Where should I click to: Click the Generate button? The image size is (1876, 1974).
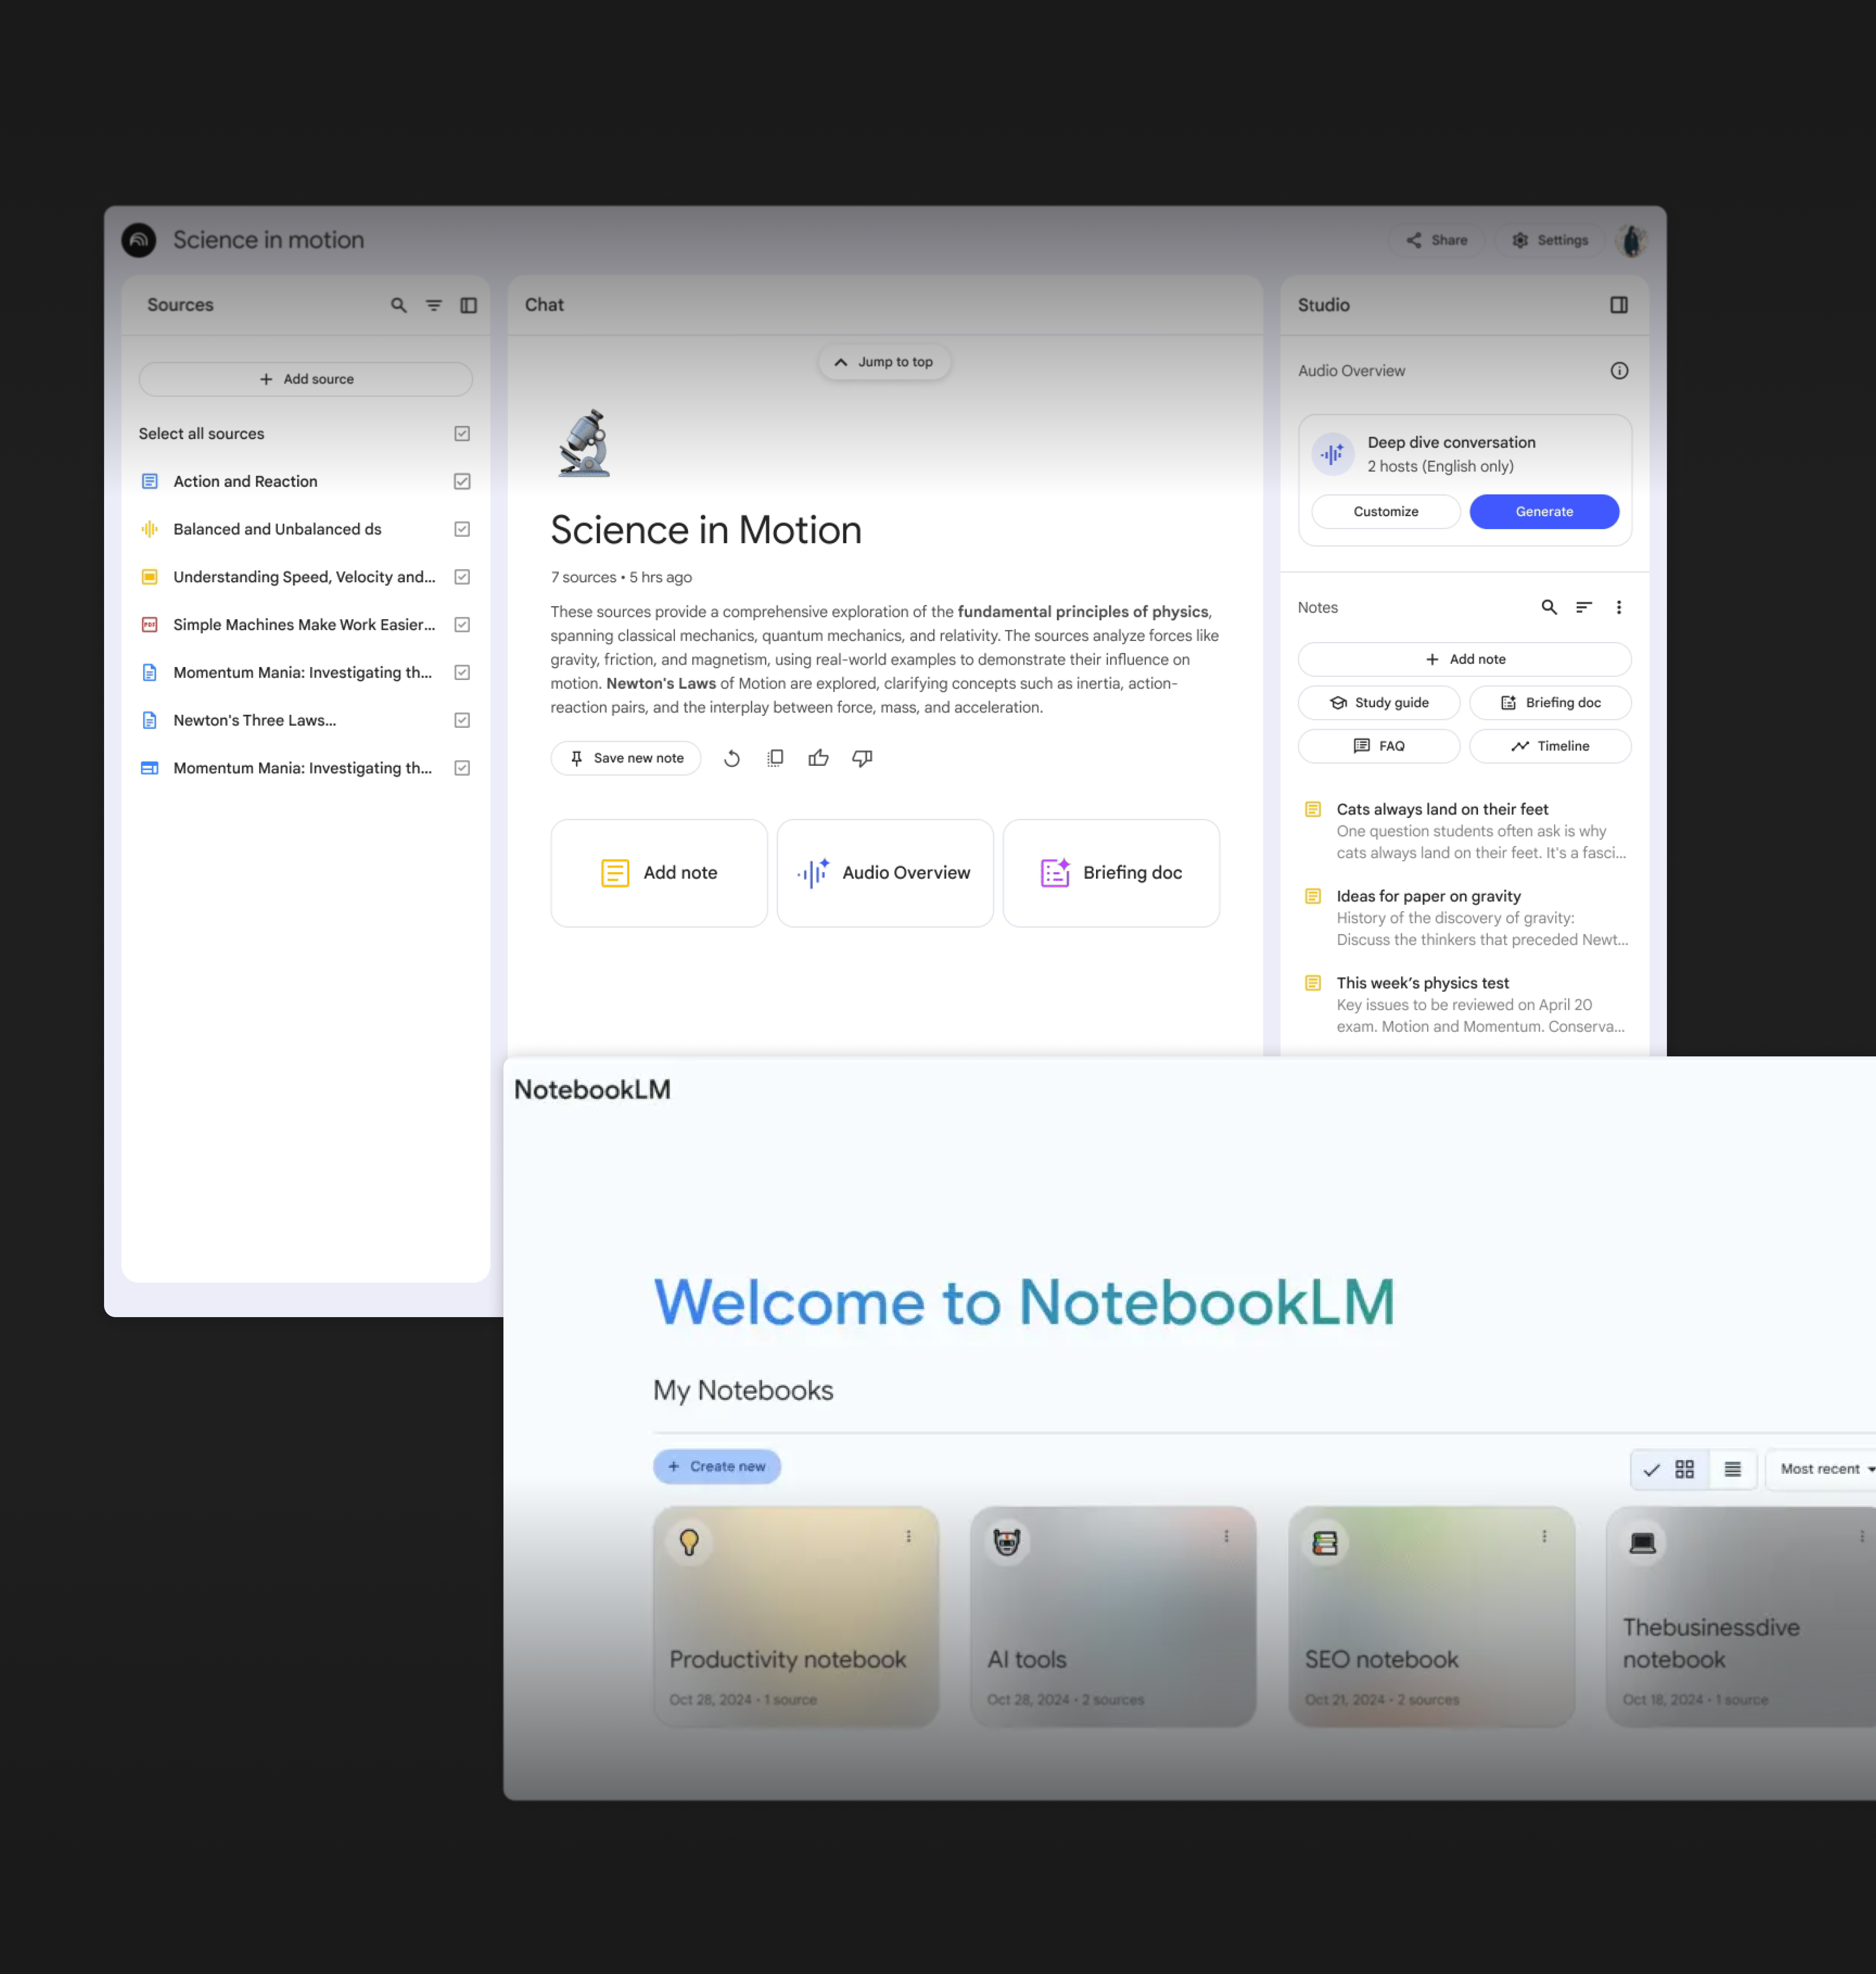click(1543, 511)
